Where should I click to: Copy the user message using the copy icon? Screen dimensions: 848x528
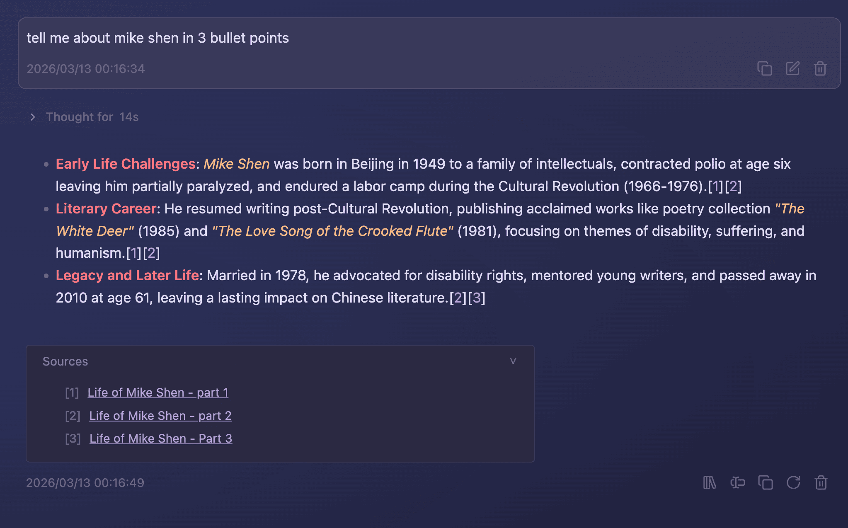[x=765, y=68]
